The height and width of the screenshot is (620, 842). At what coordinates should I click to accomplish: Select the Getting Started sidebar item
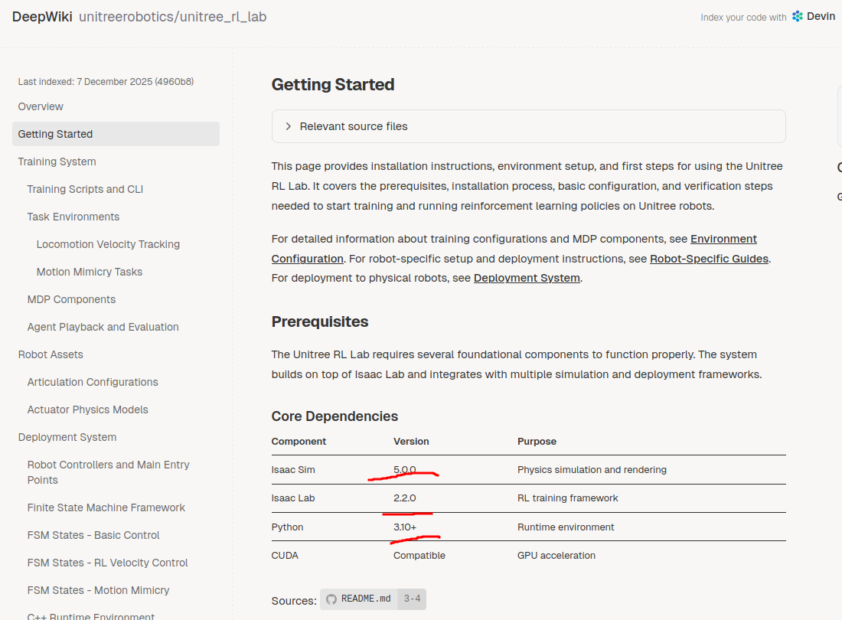point(116,134)
